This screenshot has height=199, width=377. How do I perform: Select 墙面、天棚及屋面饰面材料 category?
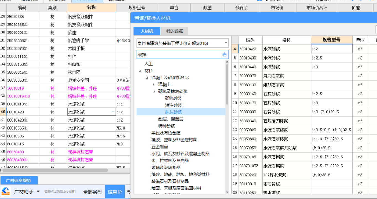176,188
